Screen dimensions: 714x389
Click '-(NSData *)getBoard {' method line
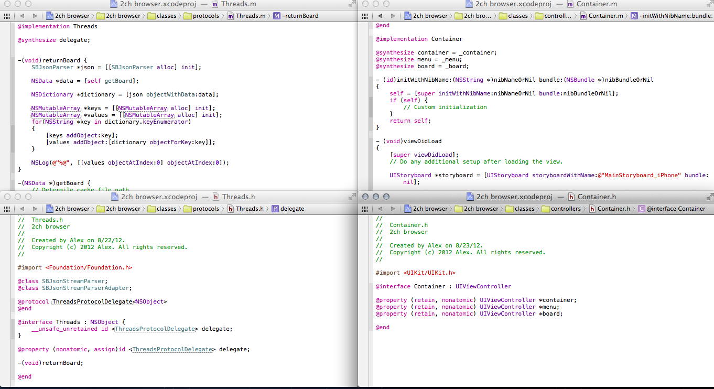point(54,183)
